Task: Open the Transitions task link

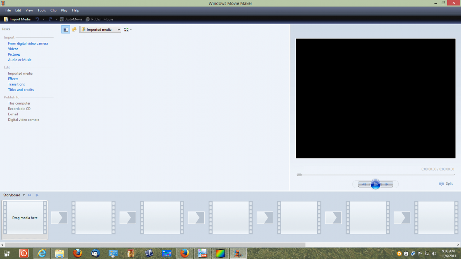Action: point(17,85)
